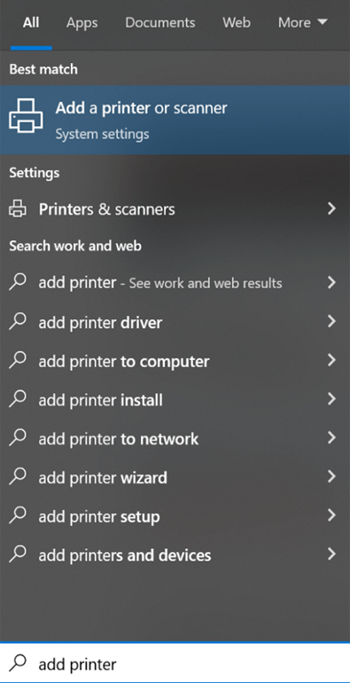The image size is (350, 683).
Task: Click magnifier icon beside add printer wizard
Action: click(18, 476)
